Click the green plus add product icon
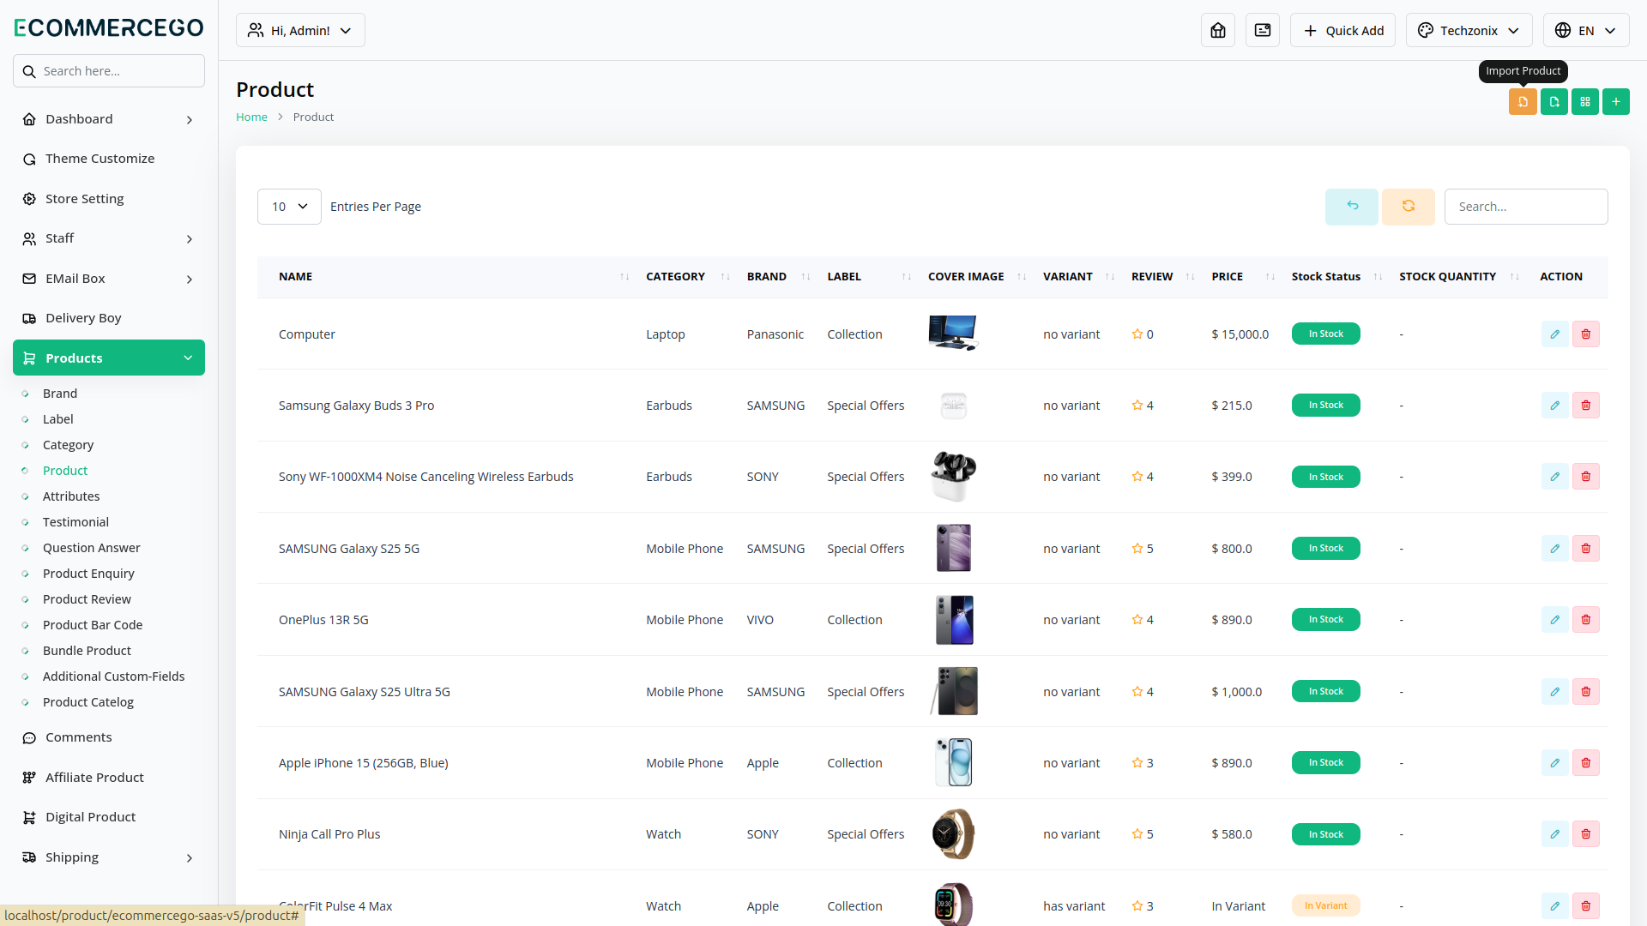Viewport: 1647px width, 926px height. (x=1616, y=102)
